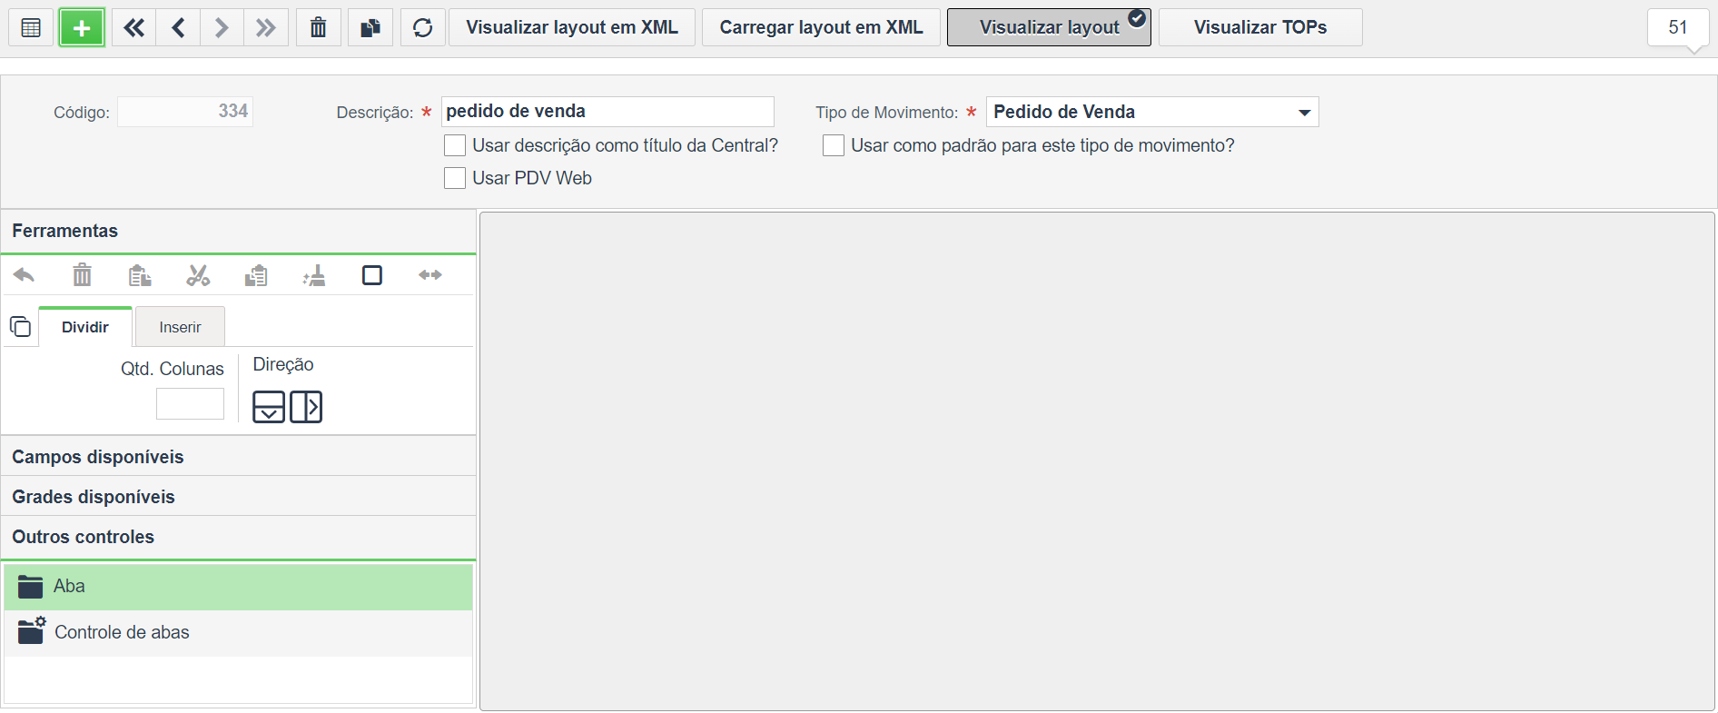
Task: Open the grid view icon
Action: (31, 27)
